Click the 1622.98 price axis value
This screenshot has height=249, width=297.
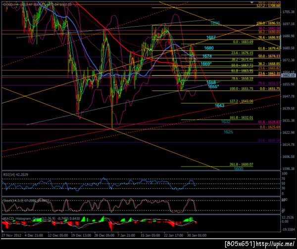point(289,132)
